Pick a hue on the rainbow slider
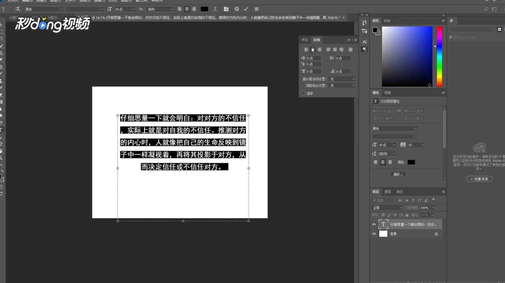505x283 pixels. click(439, 57)
